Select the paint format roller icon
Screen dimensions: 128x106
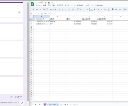(47, 9)
